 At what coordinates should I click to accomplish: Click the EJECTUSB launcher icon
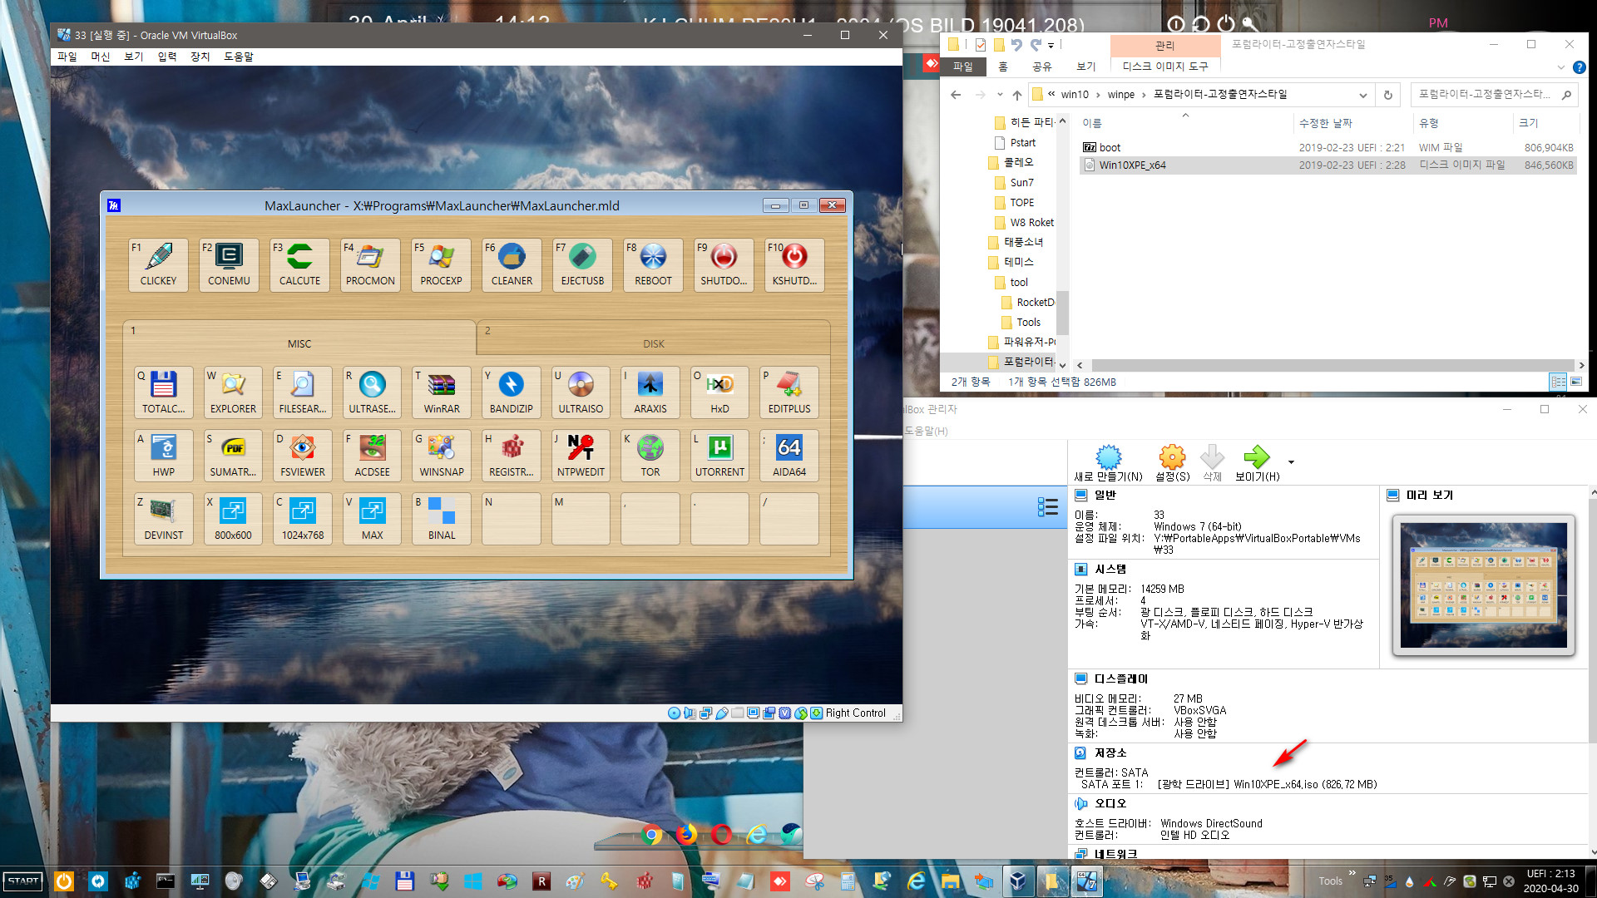(x=582, y=264)
